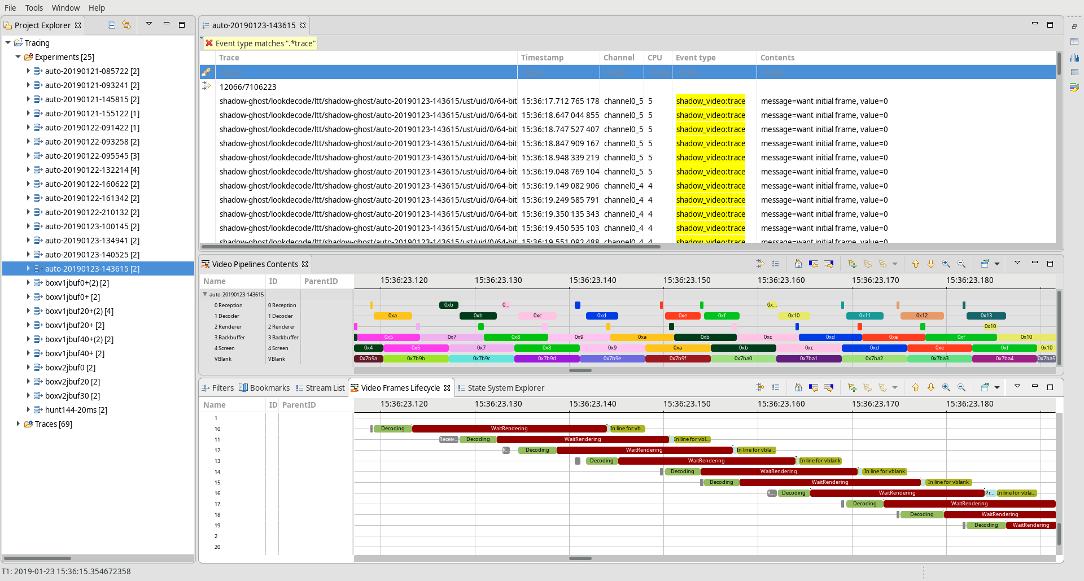1084x581 pixels.
Task: Zoom out on Video Frames Lifecycle timeline
Action: [x=961, y=387]
